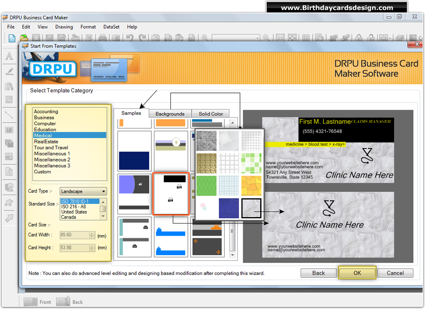Click the OK button
This screenshot has height=309, width=425.
[357, 273]
